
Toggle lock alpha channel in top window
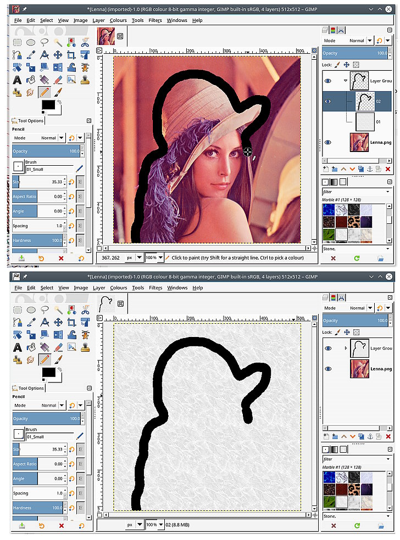pyautogui.click(x=356, y=65)
